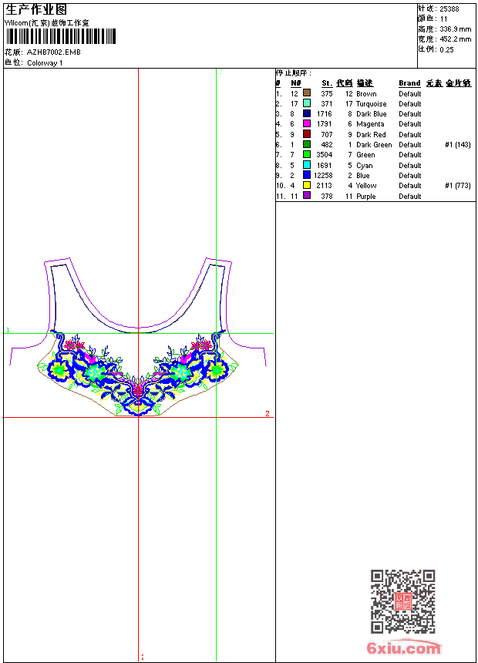The width and height of the screenshot is (478, 663).
Task: Click the embroidered neckline design preview
Action: click(138, 336)
